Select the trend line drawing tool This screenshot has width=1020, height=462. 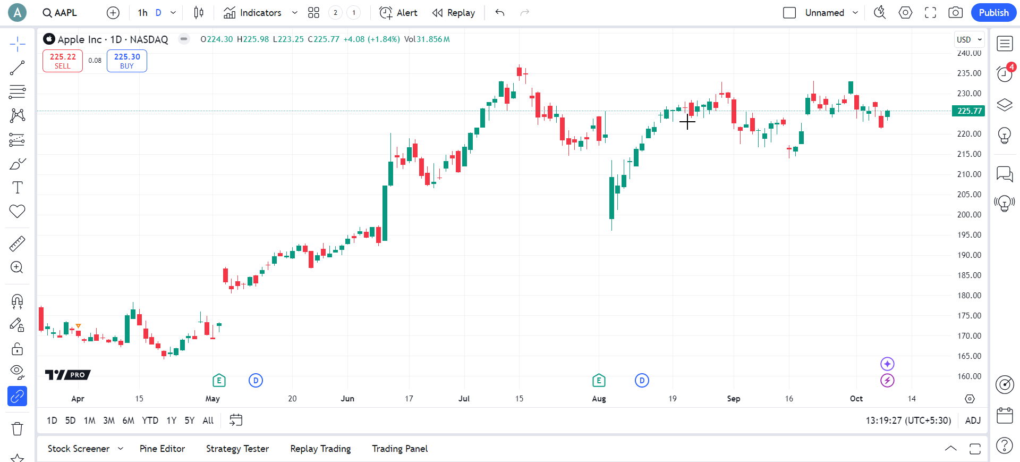coord(17,68)
